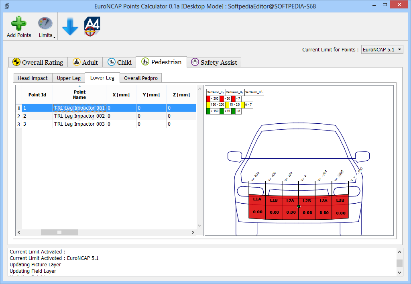Select the Pedestrian tab
This screenshot has width=411, height=284.
click(x=161, y=62)
